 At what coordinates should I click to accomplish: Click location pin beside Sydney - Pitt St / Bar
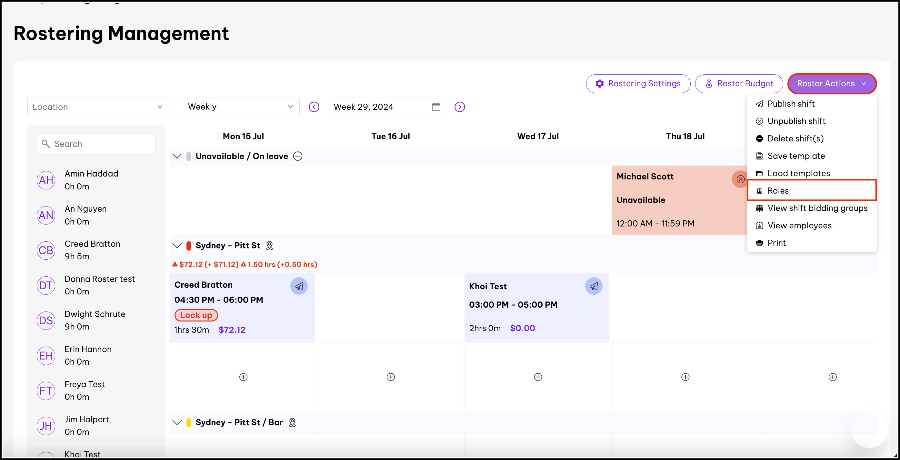[x=292, y=422]
